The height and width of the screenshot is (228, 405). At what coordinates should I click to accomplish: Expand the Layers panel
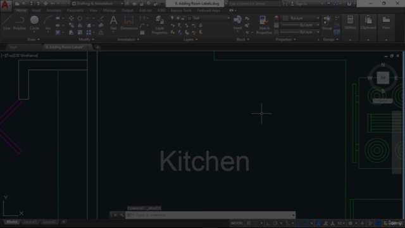(190, 39)
